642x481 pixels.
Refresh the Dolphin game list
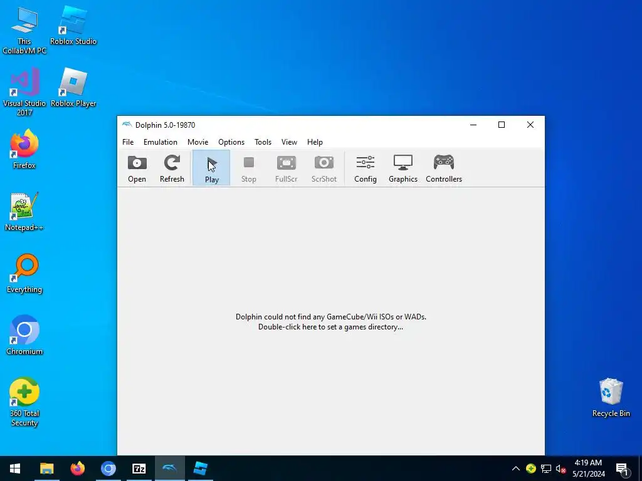click(172, 168)
